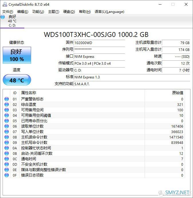The width and height of the screenshot is (193, 198).
Task: Click the power-on hours 7 小时
Action: pyautogui.click(x=176, y=70)
